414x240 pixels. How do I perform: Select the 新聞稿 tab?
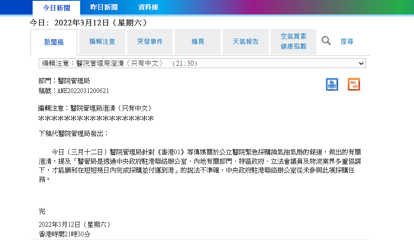[x=54, y=42]
